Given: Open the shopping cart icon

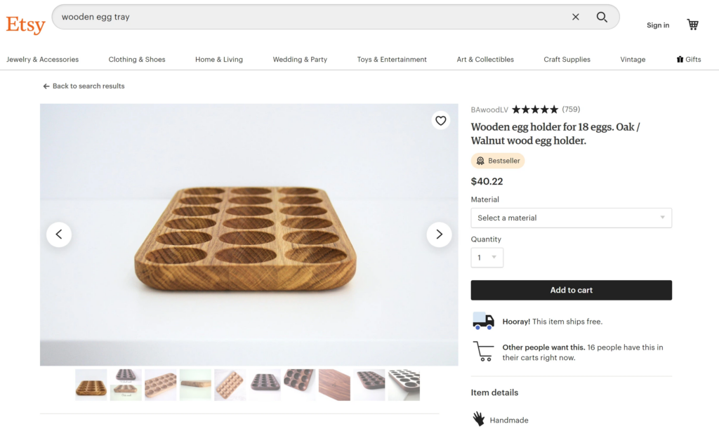Looking at the screenshot, I should [692, 23].
